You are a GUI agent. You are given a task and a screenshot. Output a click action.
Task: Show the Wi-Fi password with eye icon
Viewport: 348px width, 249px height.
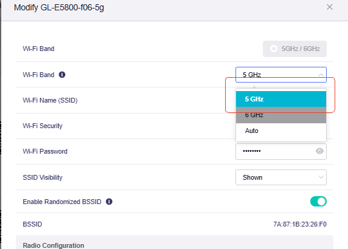[319, 151]
